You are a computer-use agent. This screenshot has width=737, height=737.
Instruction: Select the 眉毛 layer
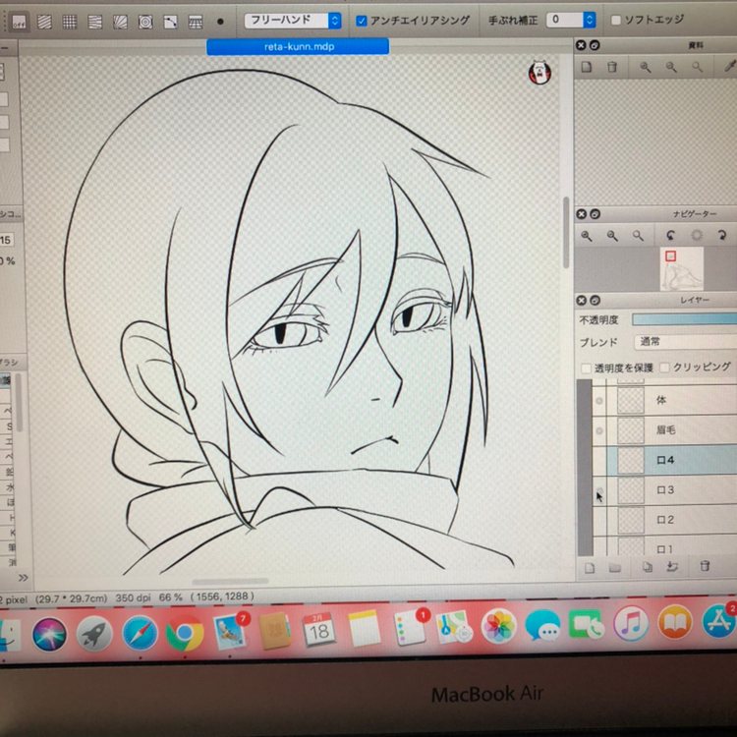(x=672, y=430)
